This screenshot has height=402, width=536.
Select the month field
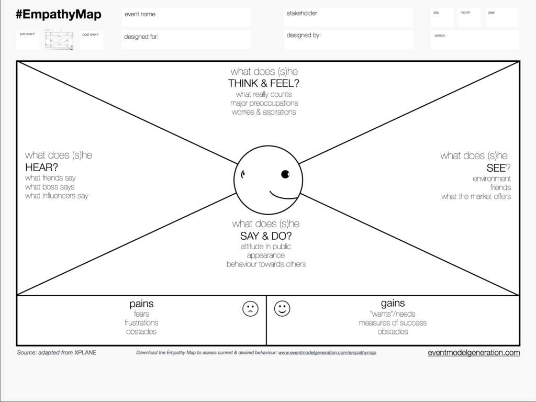click(x=470, y=17)
